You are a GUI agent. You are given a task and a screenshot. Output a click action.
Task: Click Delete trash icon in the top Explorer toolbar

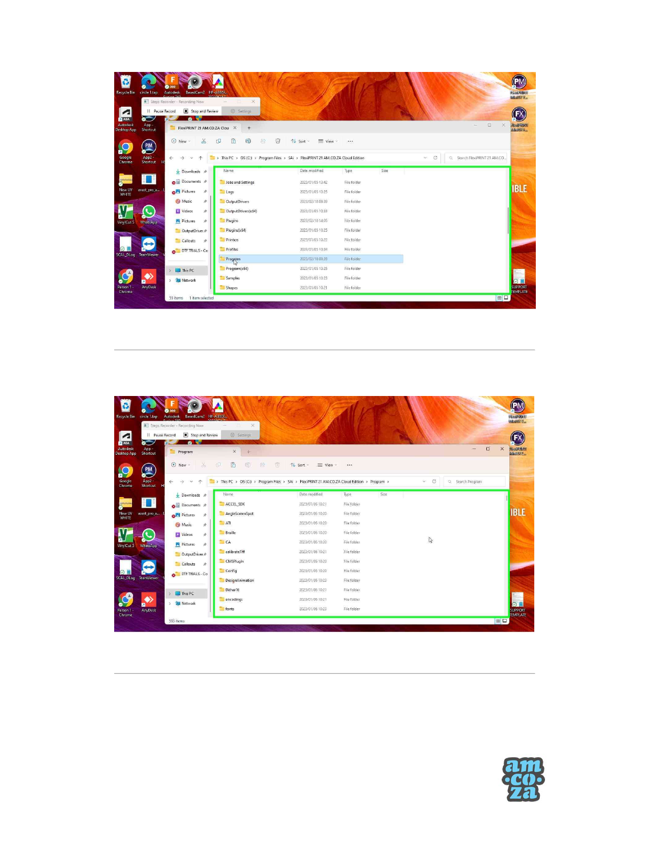click(x=278, y=141)
